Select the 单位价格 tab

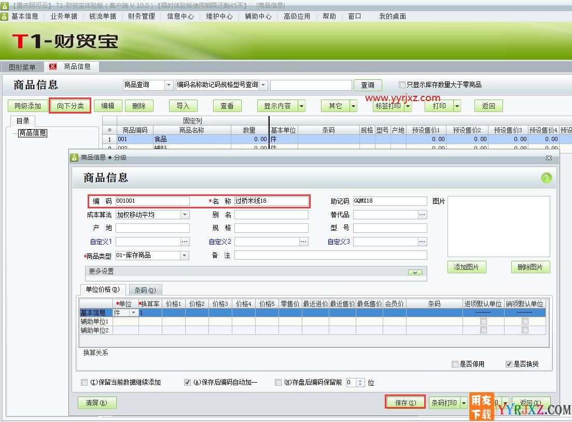pyautogui.click(x=103, y=290)
